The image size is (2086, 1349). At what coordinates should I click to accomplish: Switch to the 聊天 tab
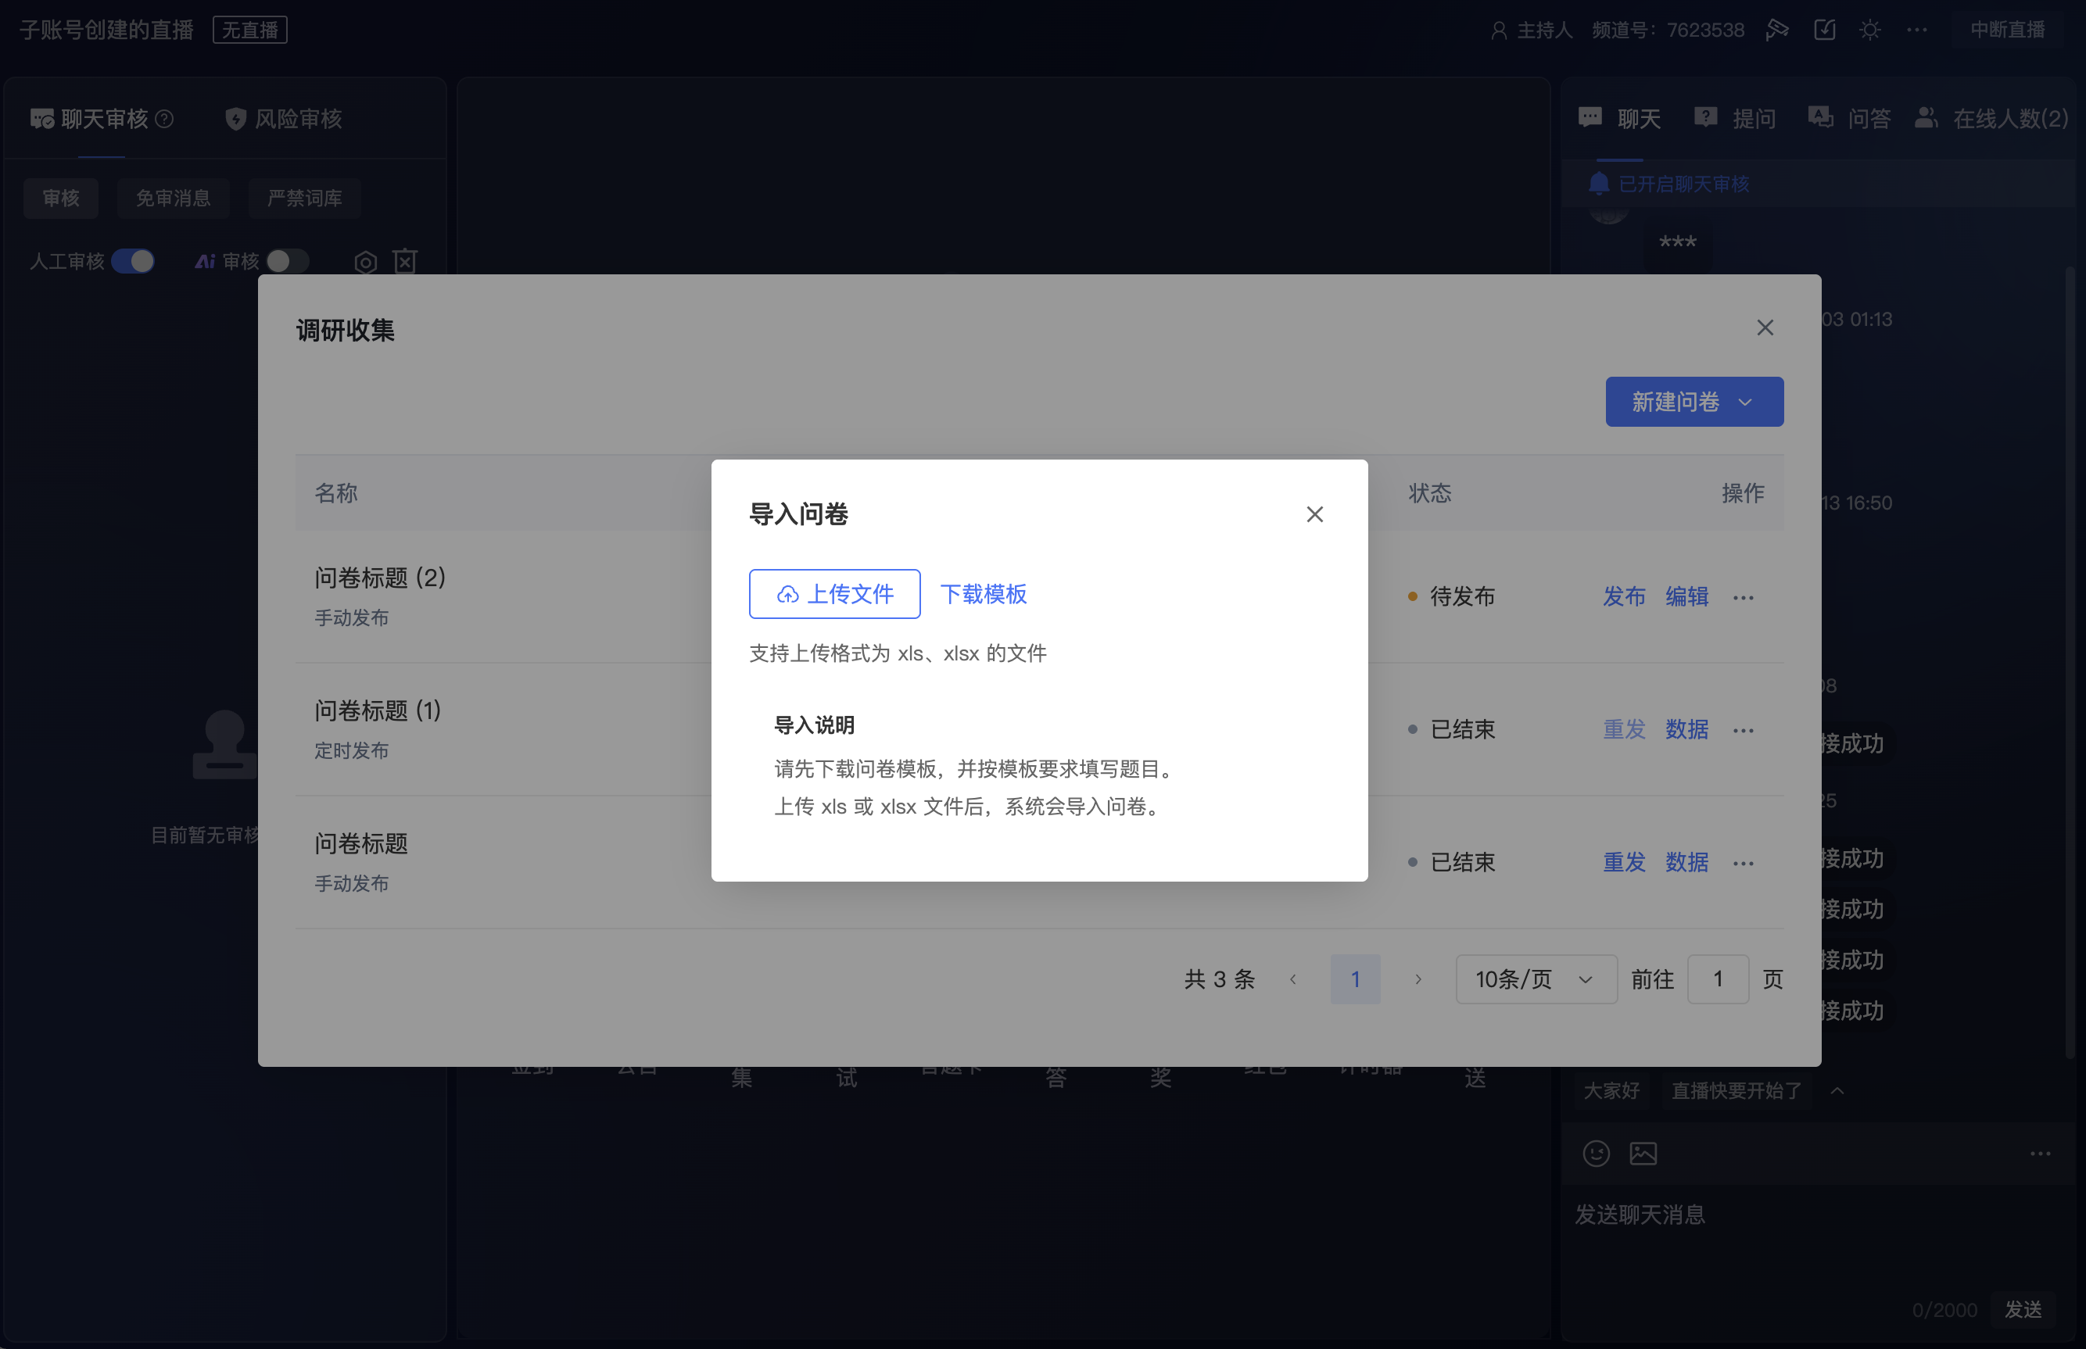[x=1619, y=118]
